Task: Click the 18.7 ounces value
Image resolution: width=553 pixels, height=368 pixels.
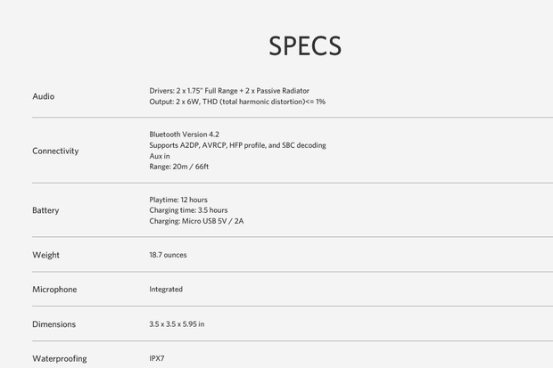Action: [x=168, y=255]
